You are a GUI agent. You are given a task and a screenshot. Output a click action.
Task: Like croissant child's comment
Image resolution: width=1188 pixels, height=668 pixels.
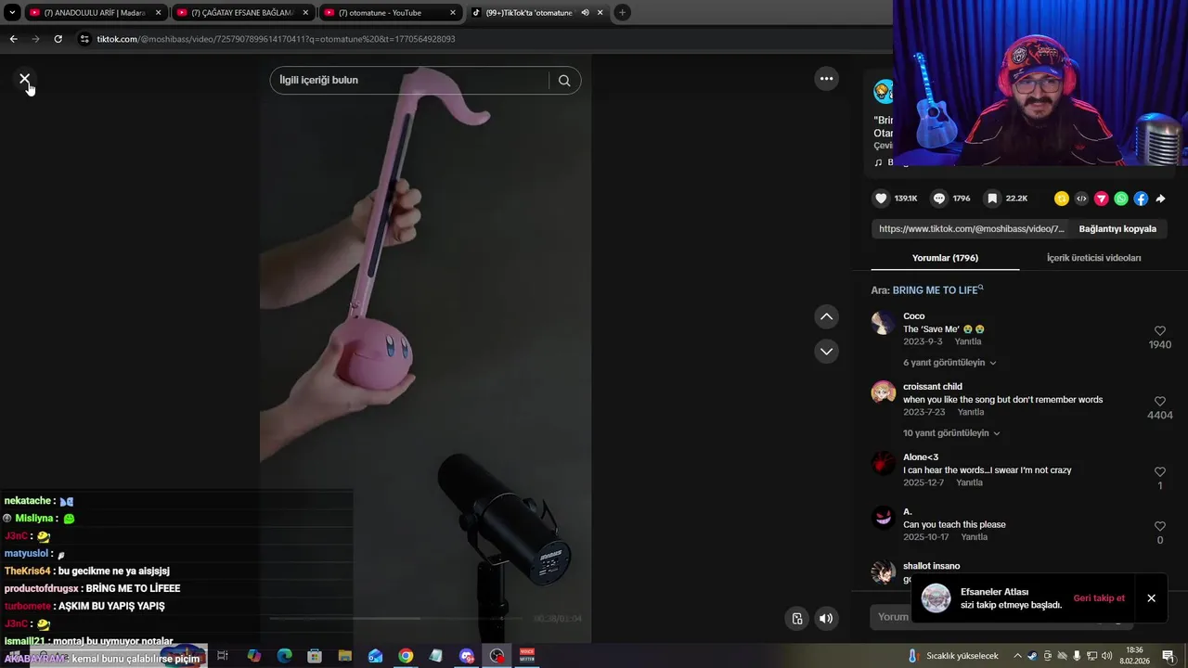1159,402
